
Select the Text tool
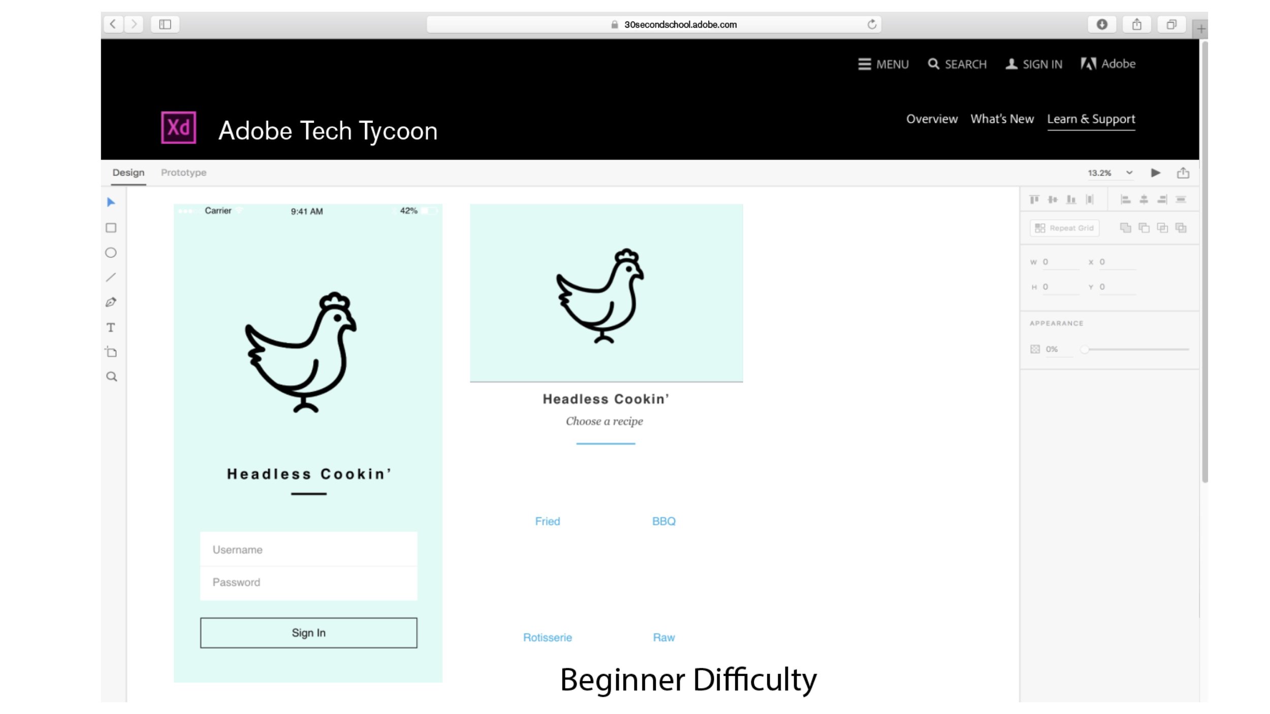click(x=111, y=328)
